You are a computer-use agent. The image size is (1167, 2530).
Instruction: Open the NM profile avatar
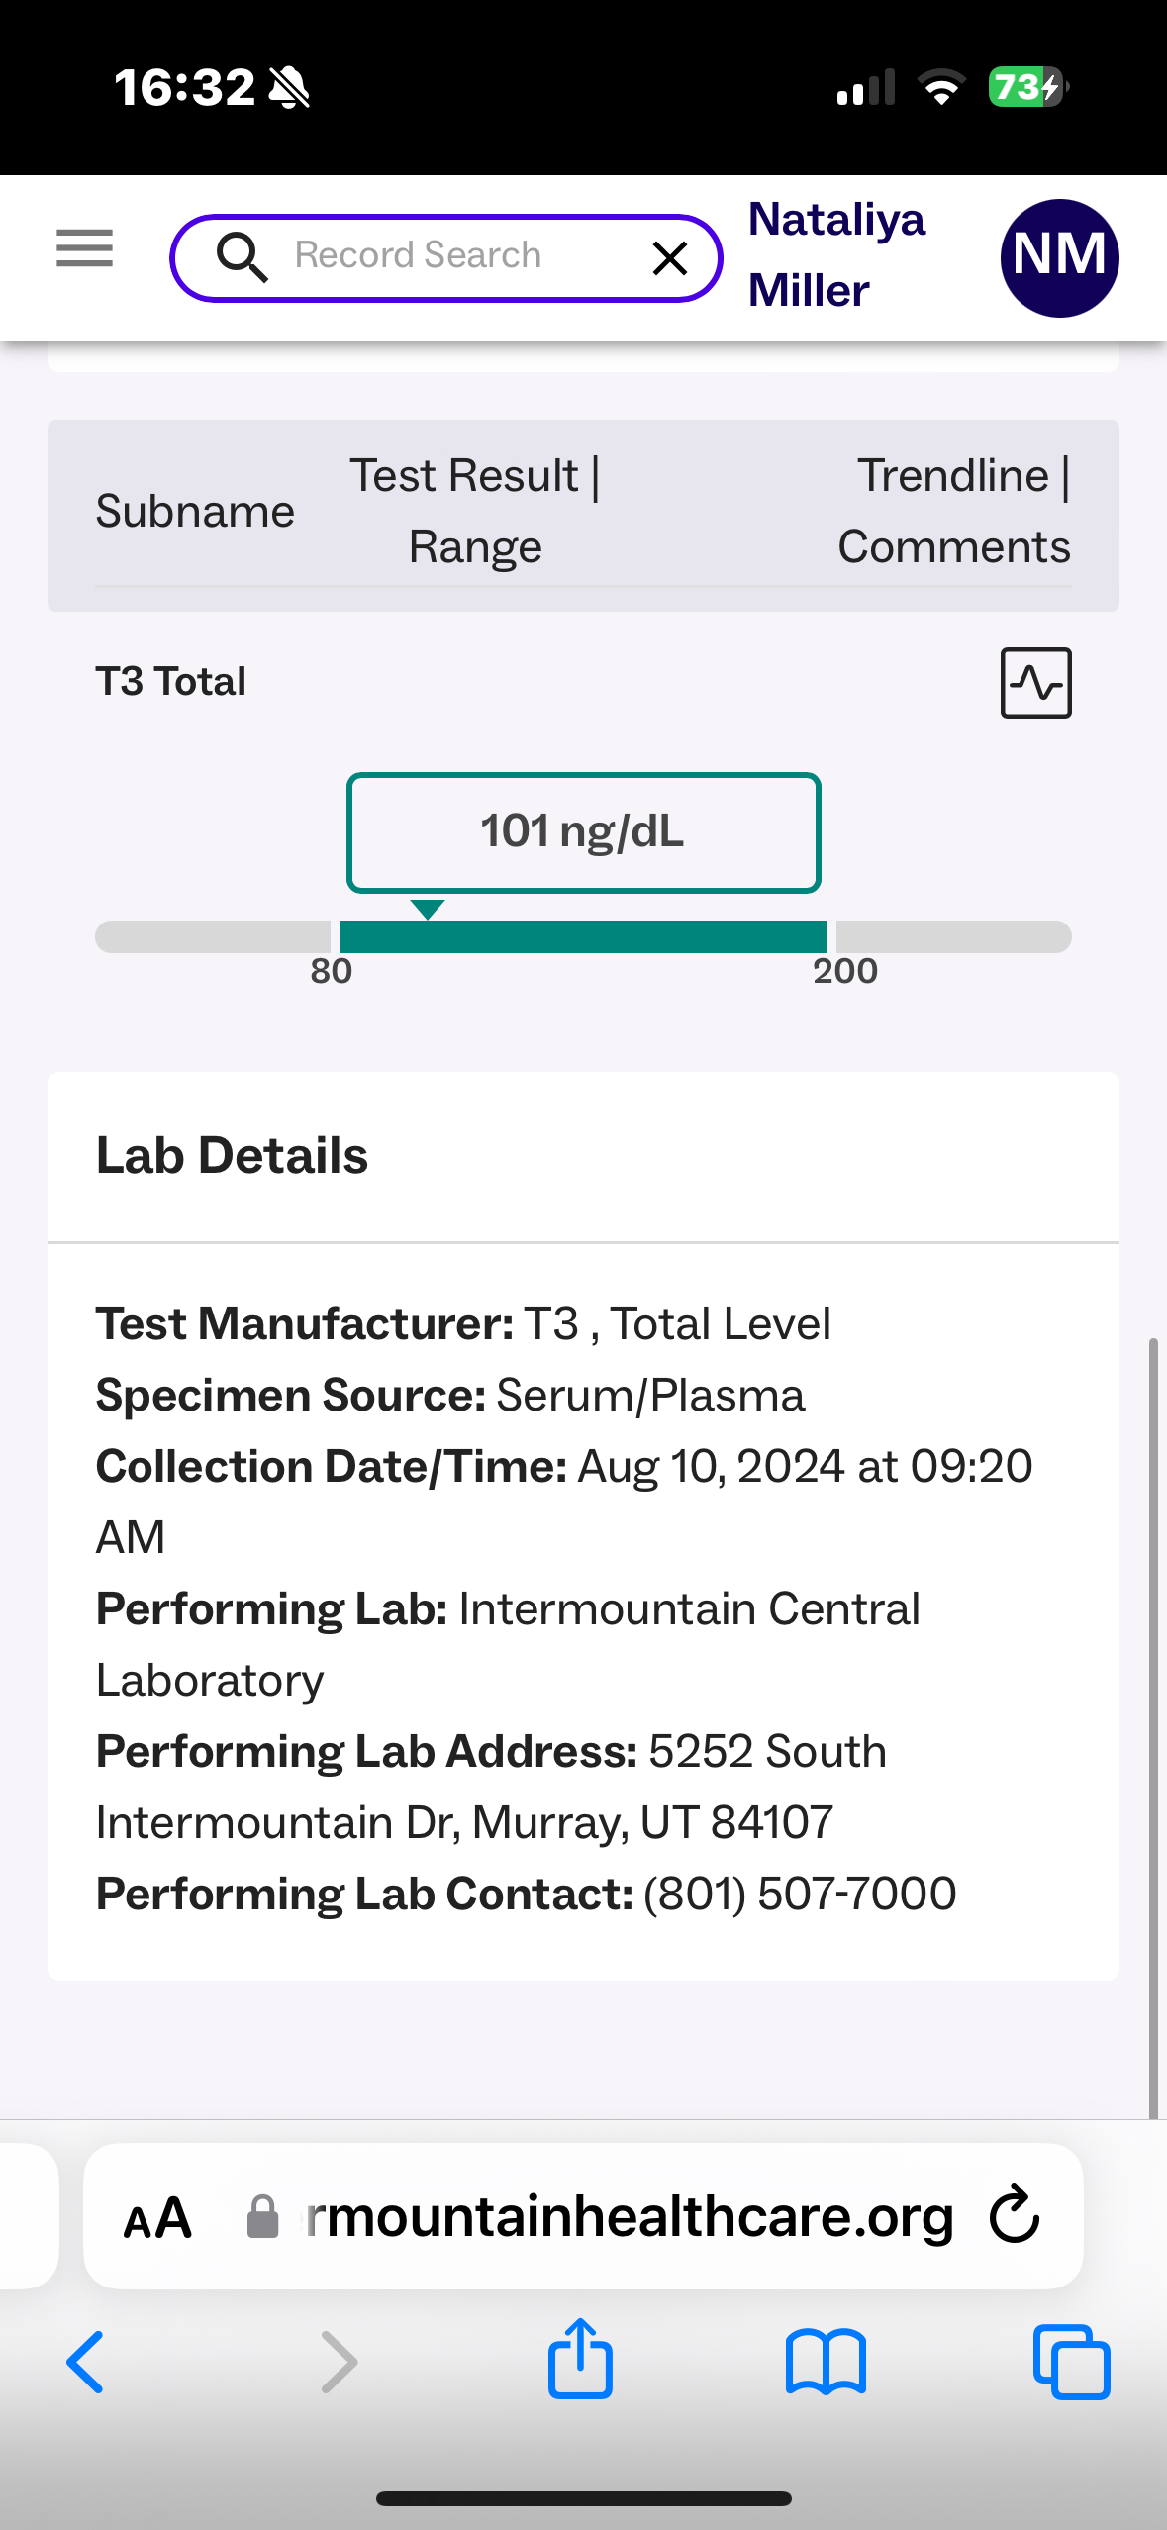1059,257
